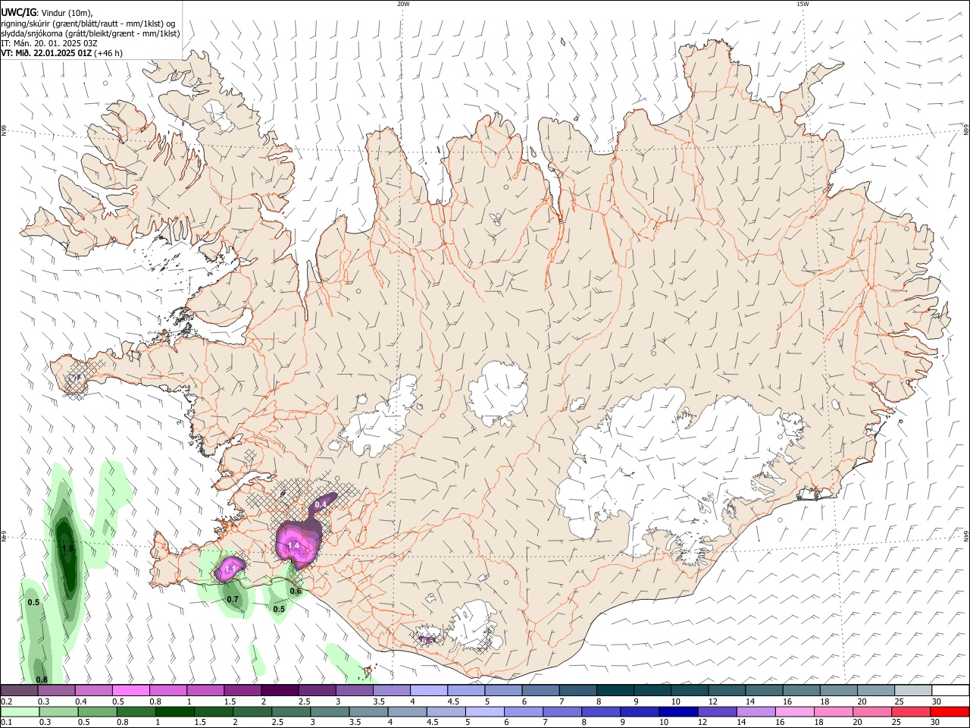Click the IT: Mán. 20. 01. 2025 03Z line
The image size is (970, 728).
49,43
